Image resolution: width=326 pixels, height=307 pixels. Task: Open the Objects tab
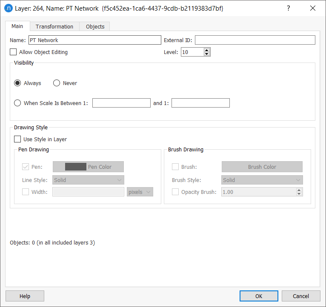click(x=95, y=26)
